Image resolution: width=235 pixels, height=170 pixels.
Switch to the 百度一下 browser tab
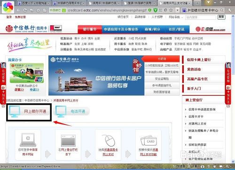coord(33,3)
